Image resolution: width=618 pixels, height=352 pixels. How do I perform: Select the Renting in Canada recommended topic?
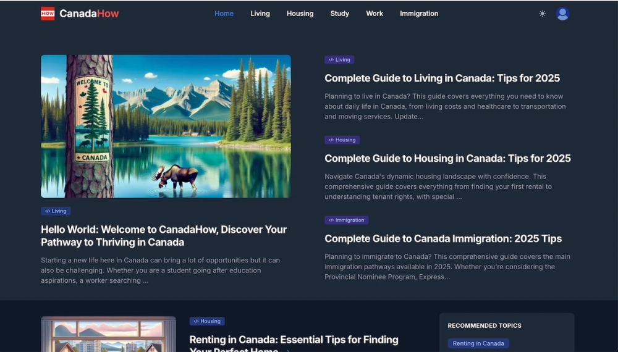[478, 343]
